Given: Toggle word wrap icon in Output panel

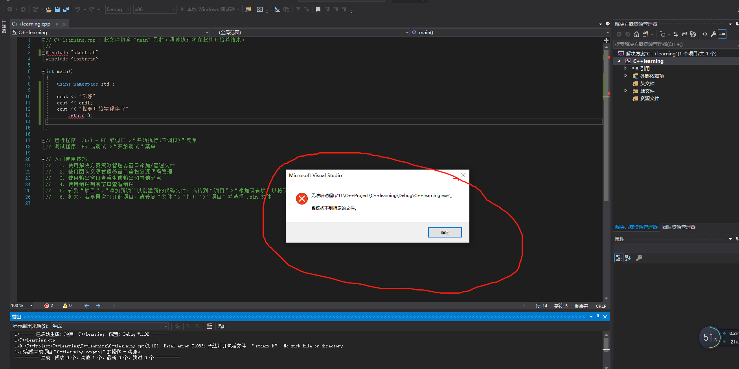Looking at the screenshot, I should (x=221, y=326).
